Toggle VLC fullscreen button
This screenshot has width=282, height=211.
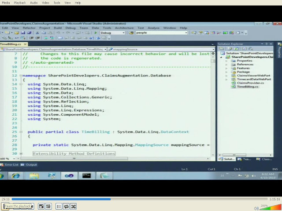[x=41, y=206]
